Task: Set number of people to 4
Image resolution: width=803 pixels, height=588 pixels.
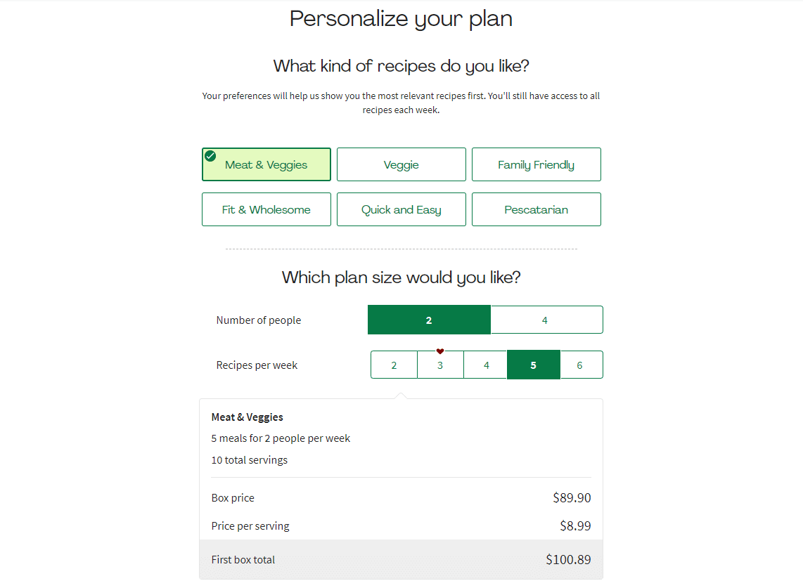Action: point(546,320)
